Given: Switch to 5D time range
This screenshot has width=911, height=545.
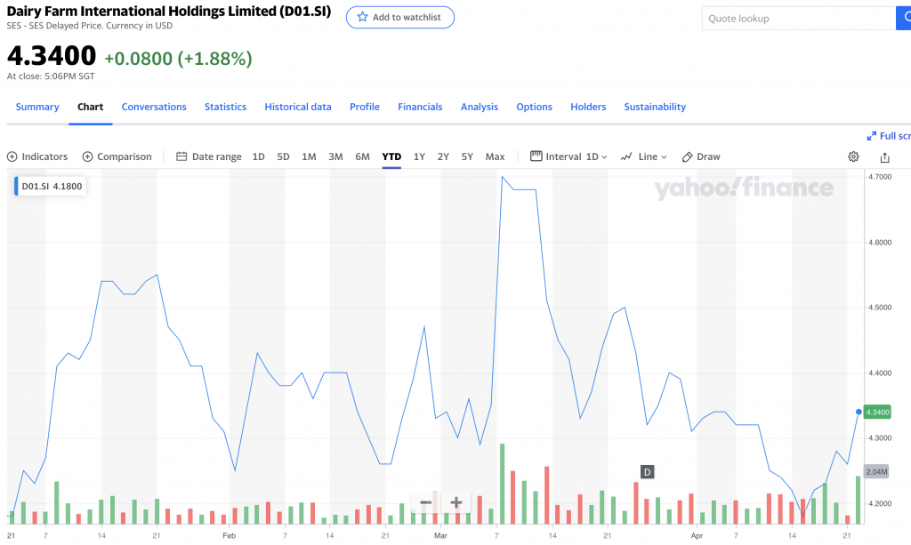Looking at the screenshot, I should [x=283, y=156].
